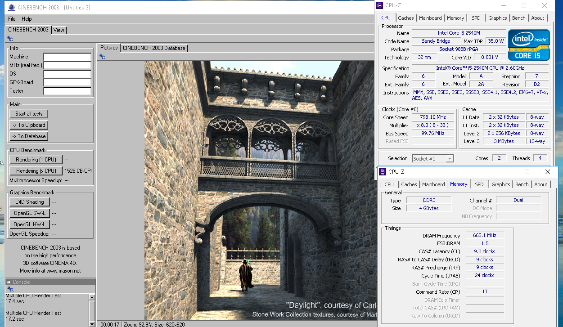Click the Multiplier value x 8.0 (8 - 33)
This screenshot has height=327, width=563.
432,125
